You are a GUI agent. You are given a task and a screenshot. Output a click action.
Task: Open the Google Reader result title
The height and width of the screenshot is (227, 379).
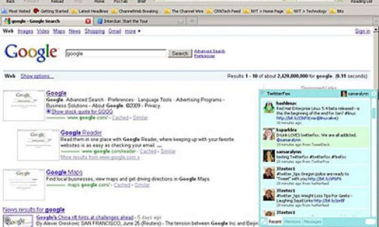click(x=81, y=133)
